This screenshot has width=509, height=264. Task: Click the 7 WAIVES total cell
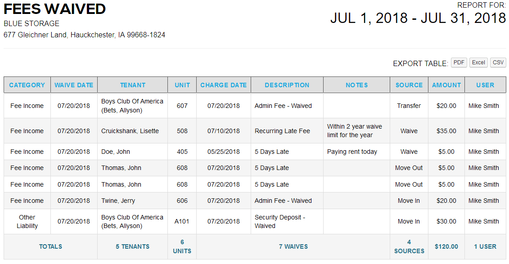[293, 246]
